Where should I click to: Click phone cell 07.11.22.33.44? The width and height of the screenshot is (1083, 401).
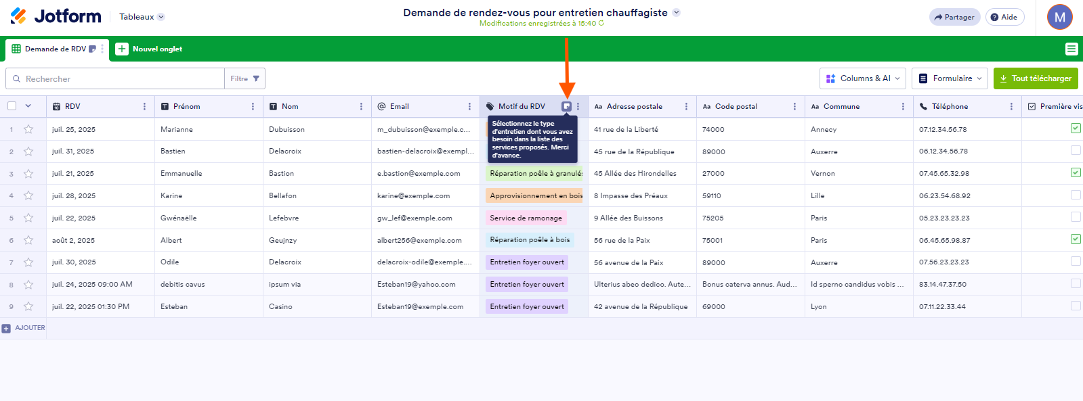coord(967,306)
